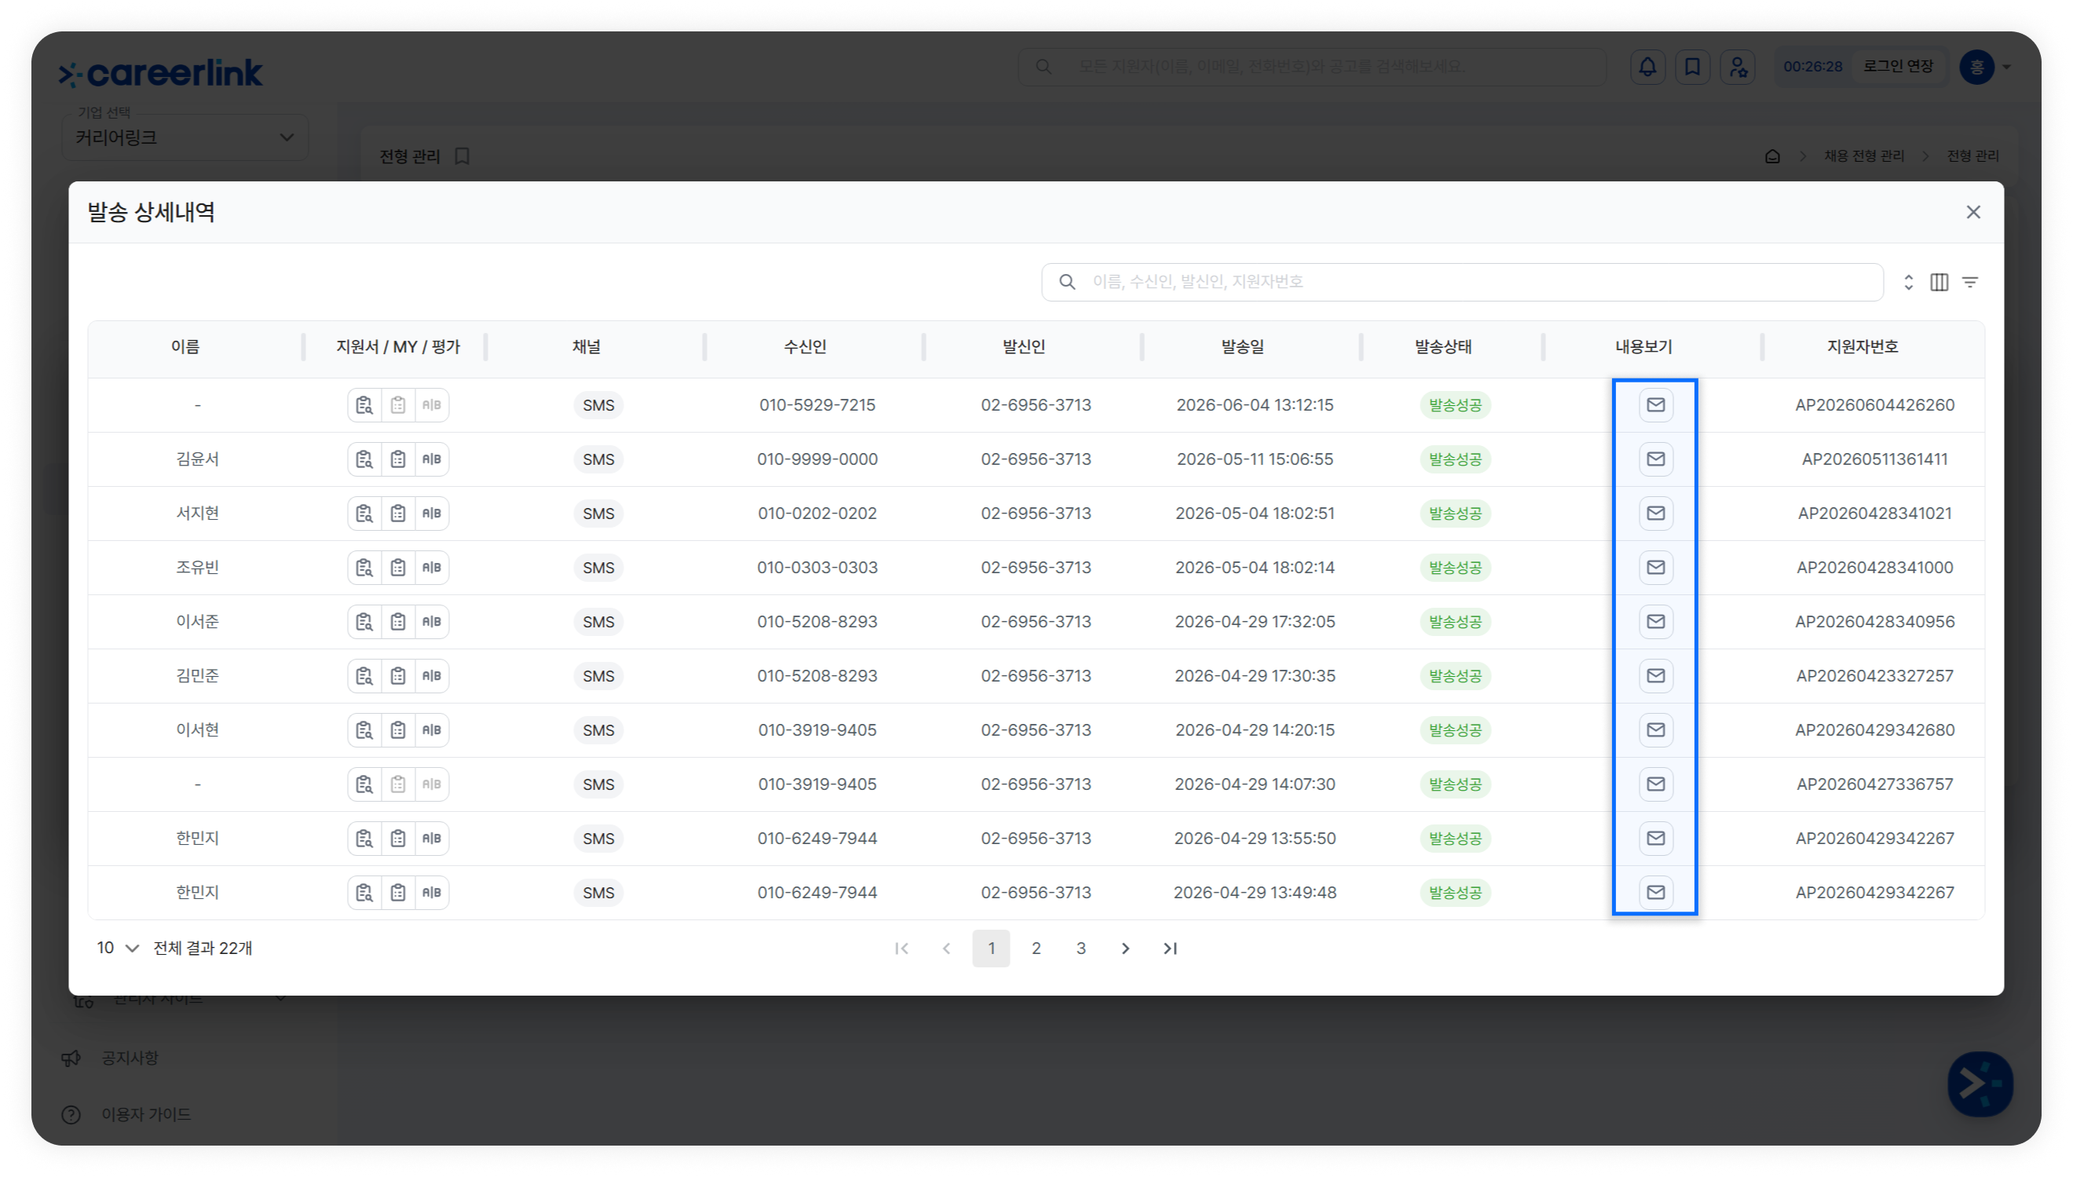This screenshot has height=1177, width=2073.
Task: Click the 수신인 column header
Action: 805,347
